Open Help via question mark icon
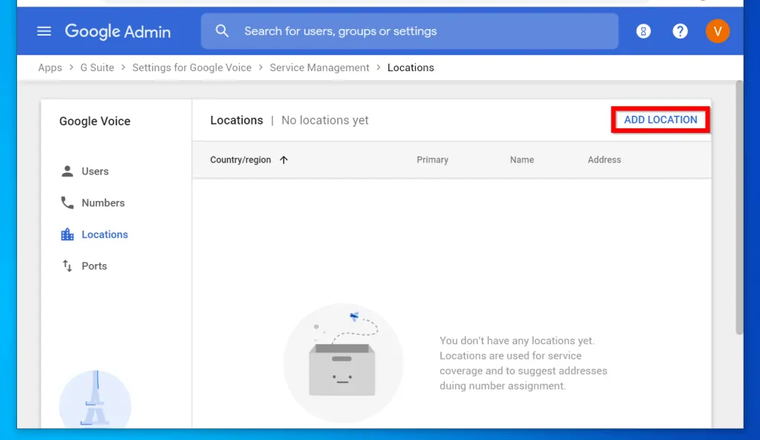 point(680,31)
